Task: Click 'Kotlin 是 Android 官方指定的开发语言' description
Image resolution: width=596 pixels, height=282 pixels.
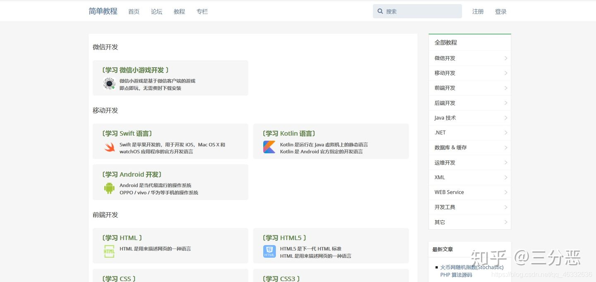Action: (322, 152)
